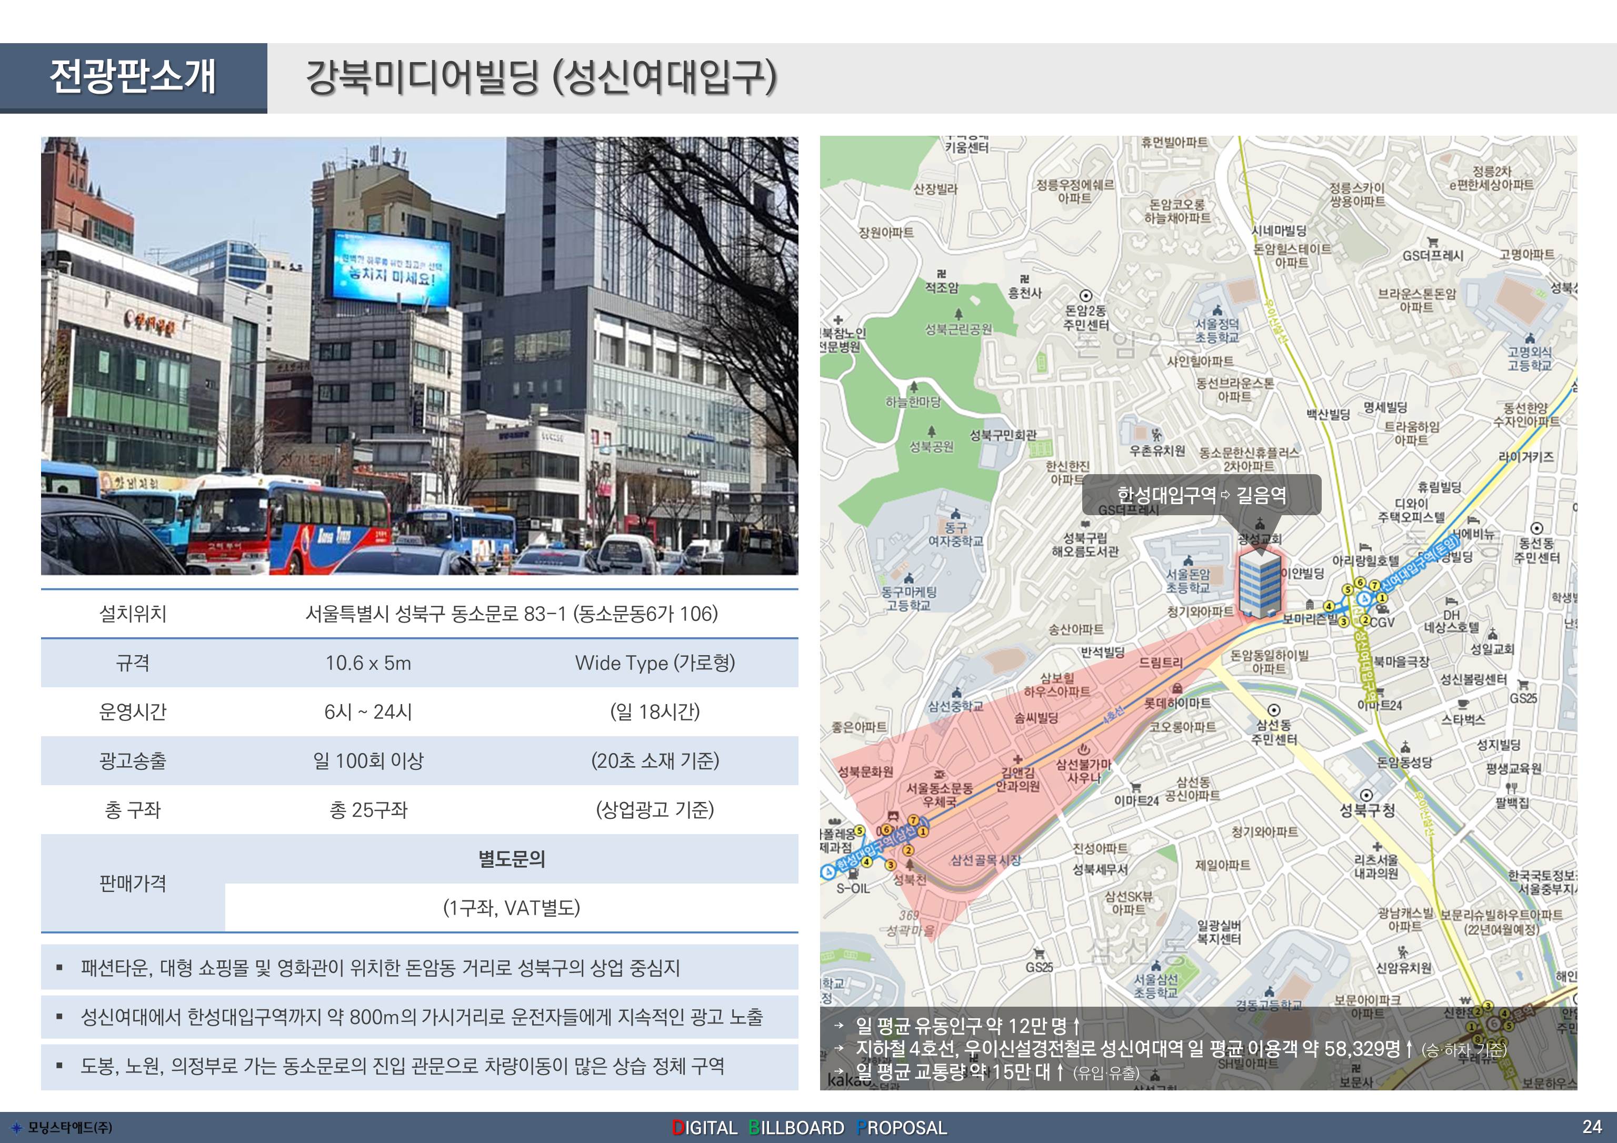Click the 삼선불가마 사우나 hot spring icon
The height and width of the screenshot is (1143, 1617).
[x=1084, y=750]
